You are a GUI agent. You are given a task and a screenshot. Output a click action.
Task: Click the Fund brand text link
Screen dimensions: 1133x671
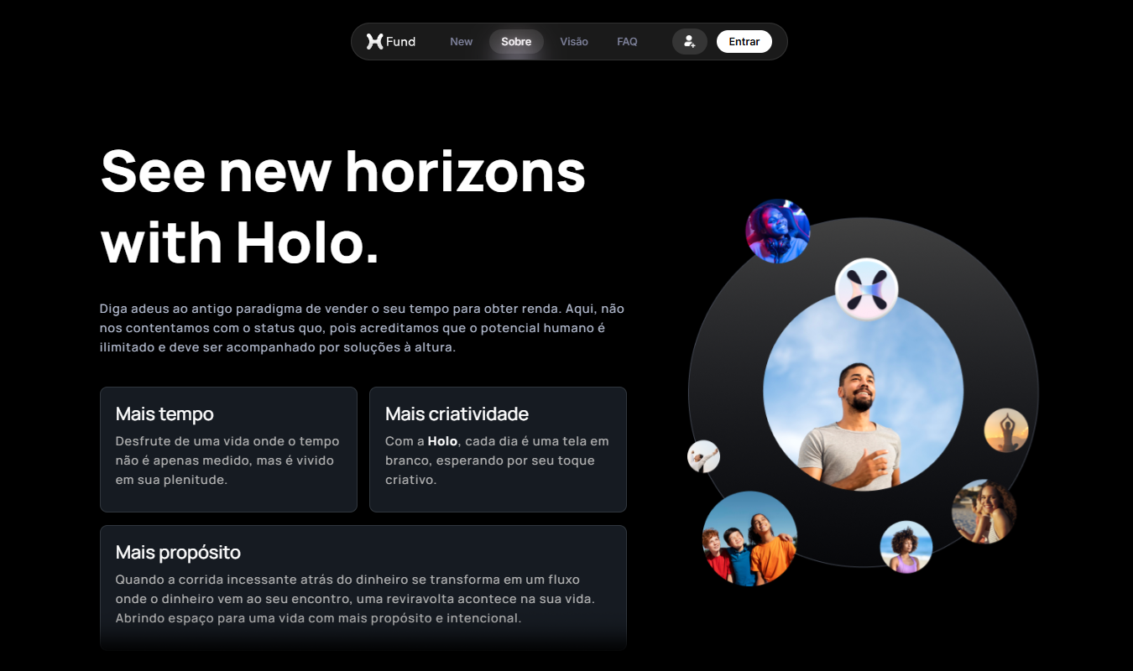coord(401,41)
